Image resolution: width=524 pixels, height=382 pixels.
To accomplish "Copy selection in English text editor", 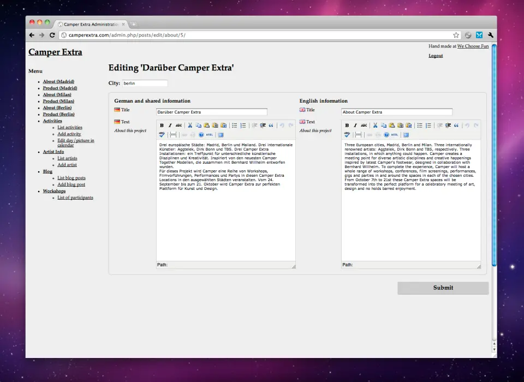I will [x=384, y=126].
